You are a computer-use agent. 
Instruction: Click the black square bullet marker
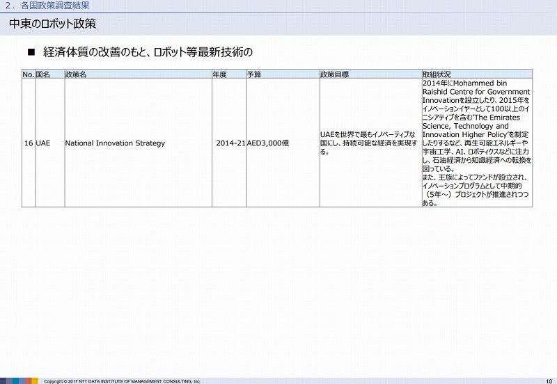coord(31,52)
